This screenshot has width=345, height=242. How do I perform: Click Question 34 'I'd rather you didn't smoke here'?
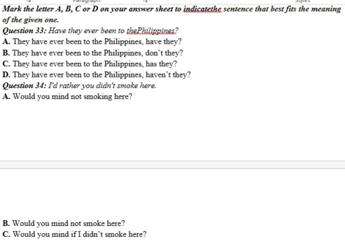79,85
